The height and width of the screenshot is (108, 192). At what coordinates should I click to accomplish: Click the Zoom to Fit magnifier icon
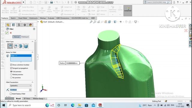pos(91,22)
